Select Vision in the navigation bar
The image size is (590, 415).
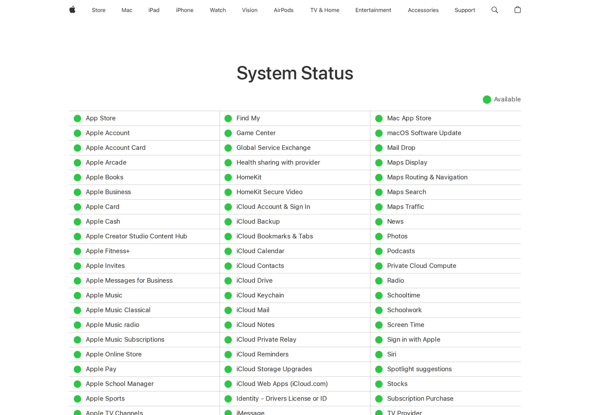250,10
